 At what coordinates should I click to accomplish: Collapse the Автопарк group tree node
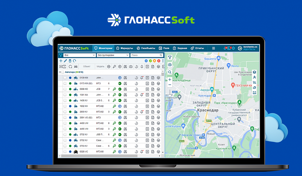tap(60, 72)
